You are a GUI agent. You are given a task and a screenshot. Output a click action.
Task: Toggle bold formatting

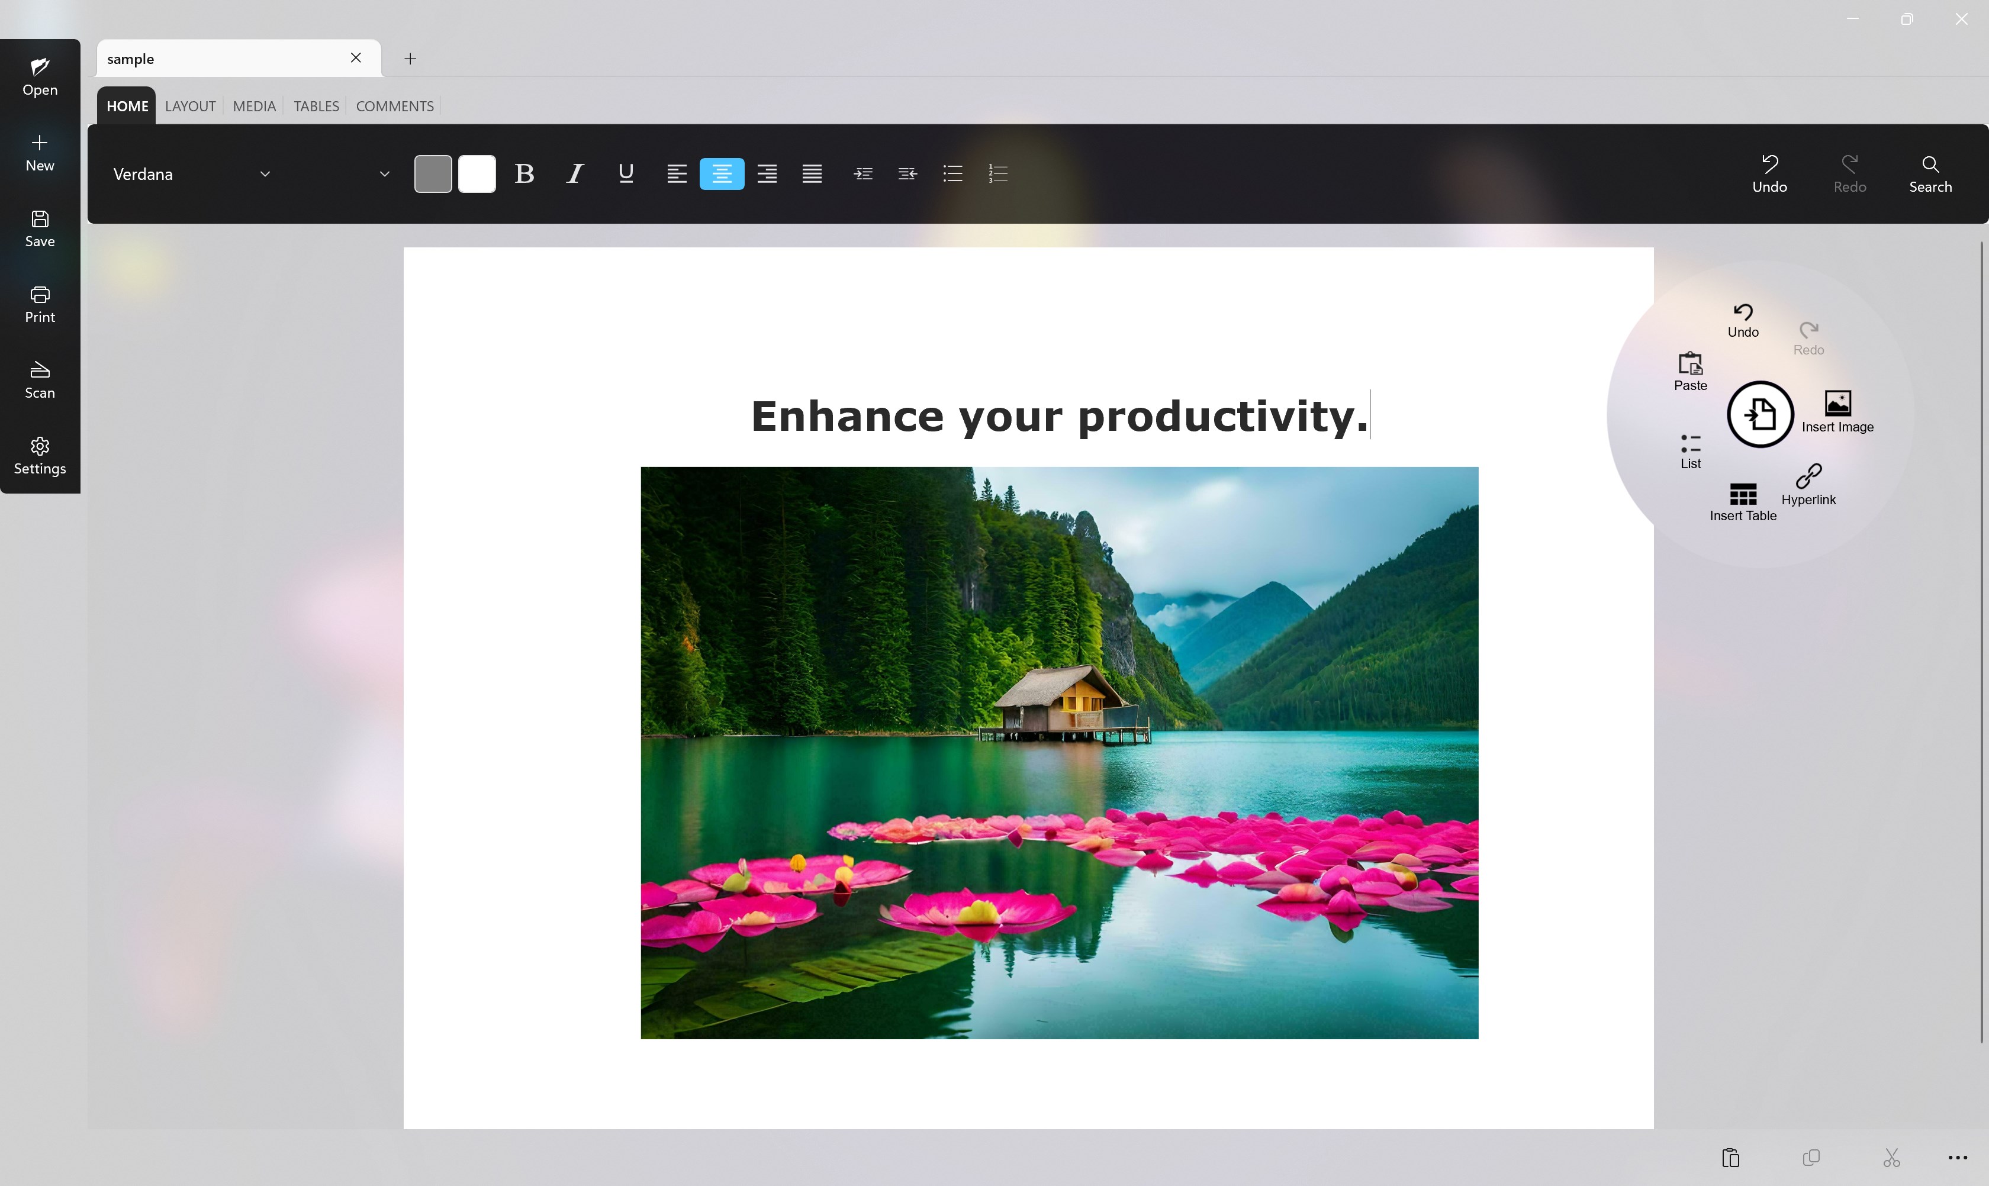tap(524, 173)
